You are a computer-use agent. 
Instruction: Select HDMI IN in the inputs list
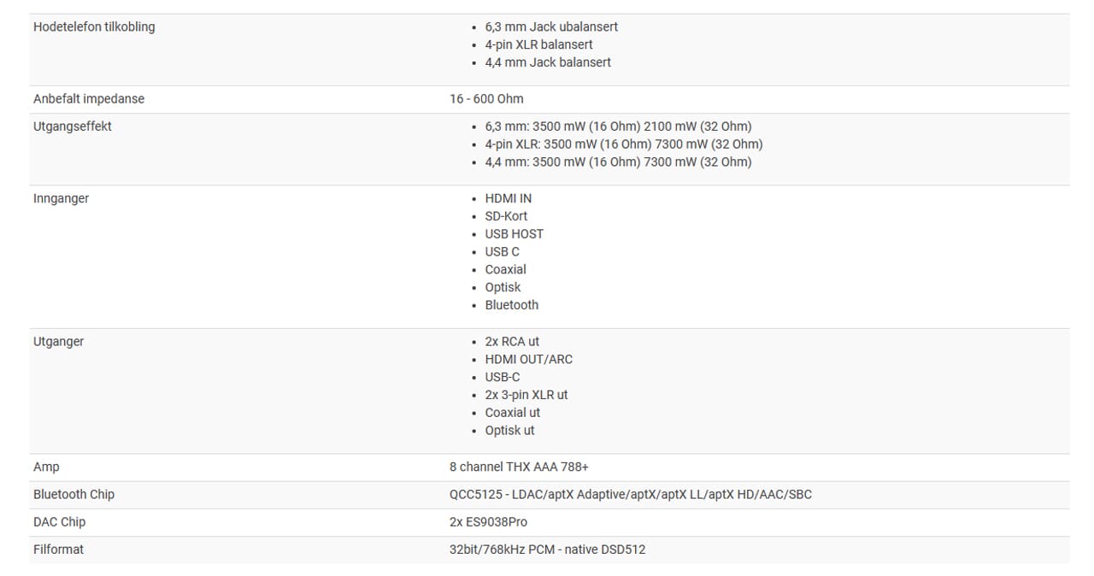(x=508, y=198)
